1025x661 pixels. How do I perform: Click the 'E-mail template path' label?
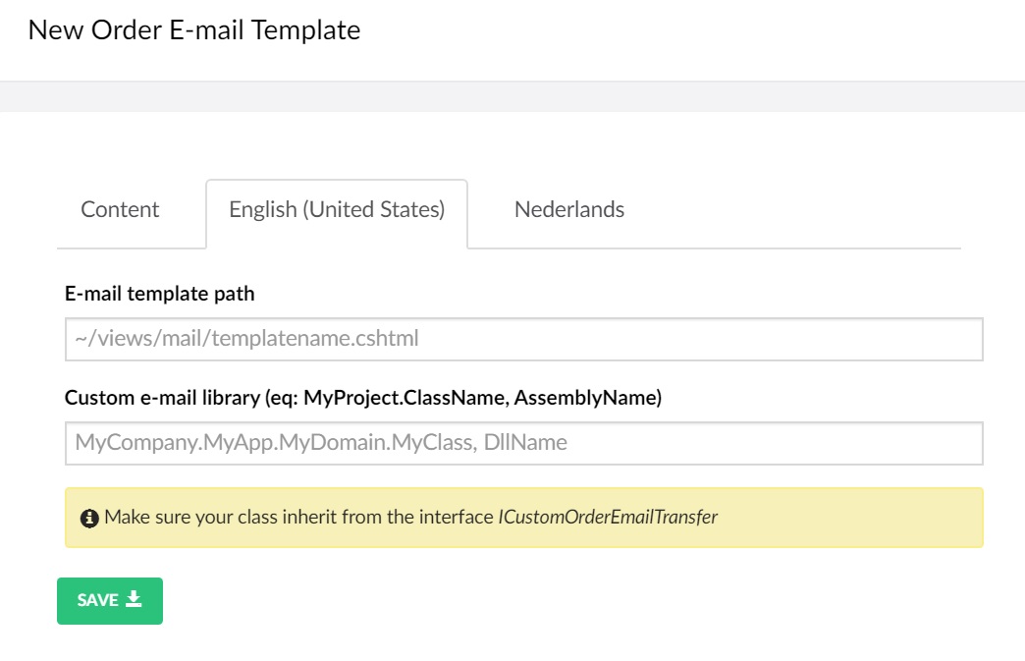click(x=159, y=294)
